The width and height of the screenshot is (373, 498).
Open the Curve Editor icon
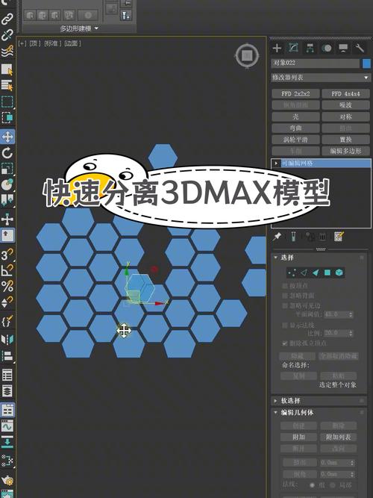[7, 426]
